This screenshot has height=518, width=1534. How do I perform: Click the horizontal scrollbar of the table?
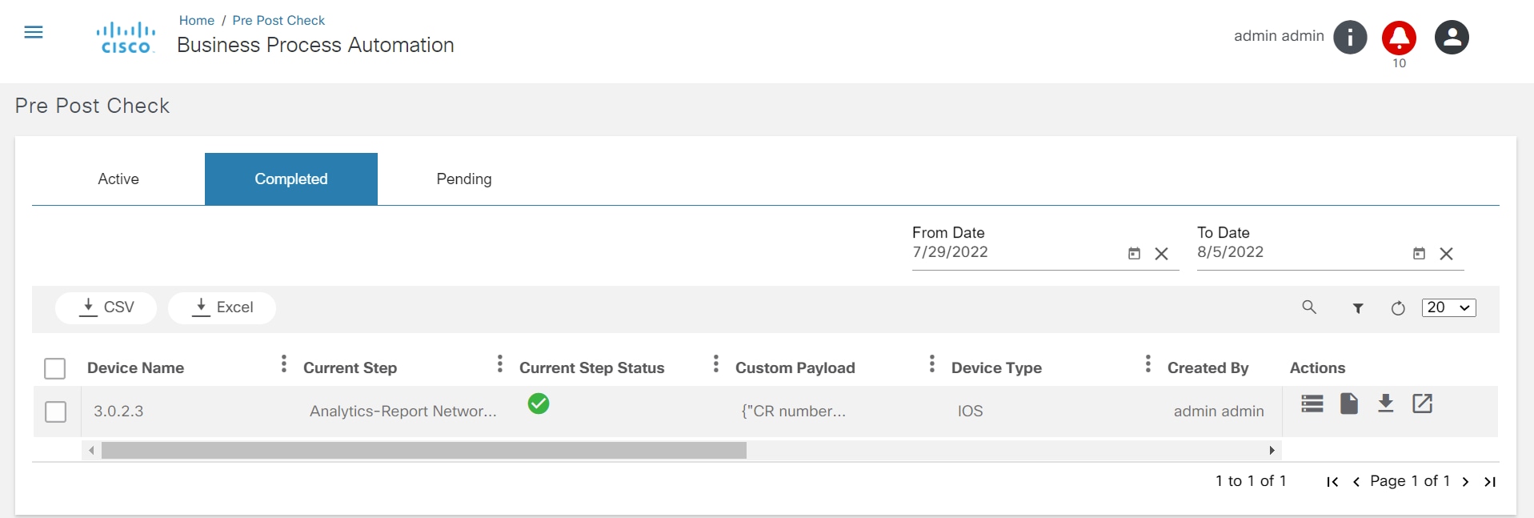[424, 451]
